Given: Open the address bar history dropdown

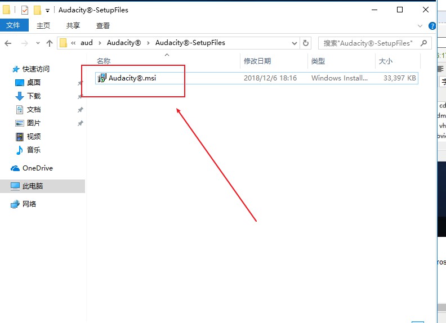Looking at the screenshot, I should tap(295, 43).
